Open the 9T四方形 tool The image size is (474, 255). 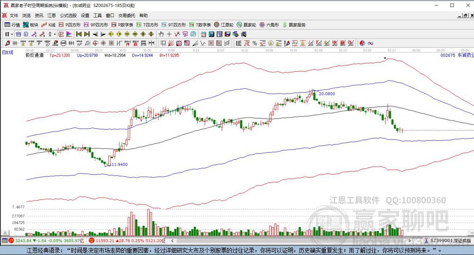pos(174,25)
